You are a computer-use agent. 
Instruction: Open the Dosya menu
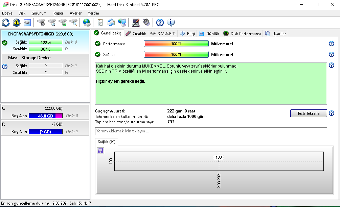7,13
